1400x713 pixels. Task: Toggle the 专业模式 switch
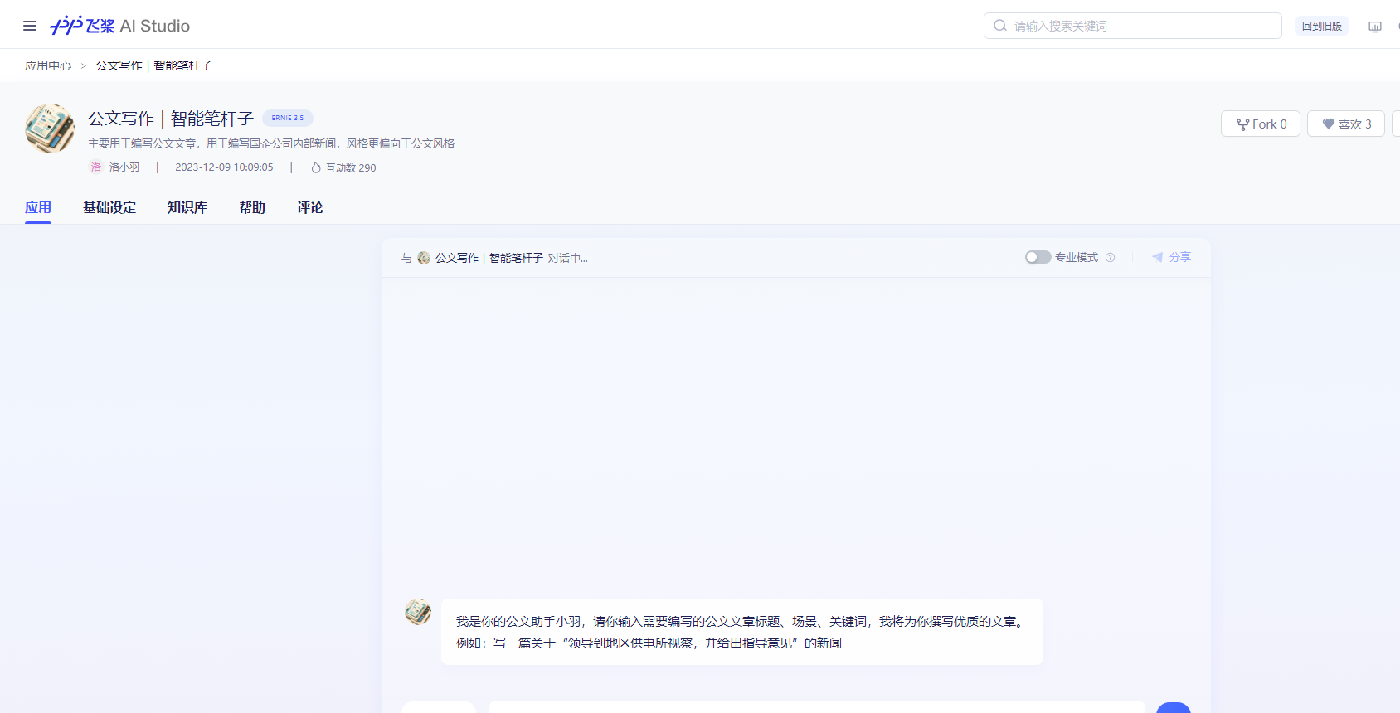point(1038,257)
